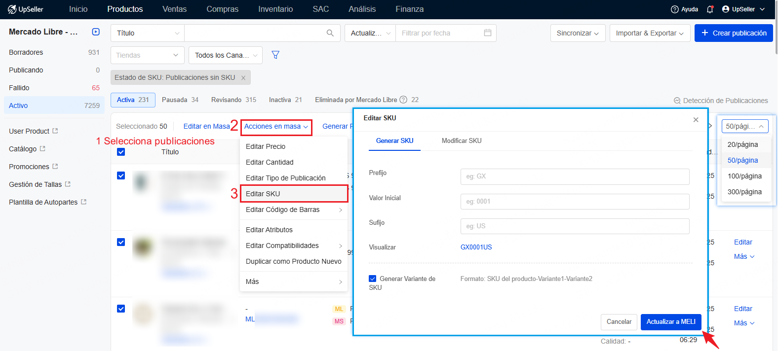Click Editar link on the second row
Viewport: 778px width, 351px height.
click(x=743, y=242)
